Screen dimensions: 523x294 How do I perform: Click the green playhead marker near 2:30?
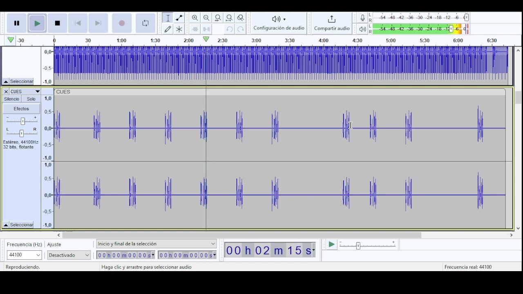(x=206, y=39)
